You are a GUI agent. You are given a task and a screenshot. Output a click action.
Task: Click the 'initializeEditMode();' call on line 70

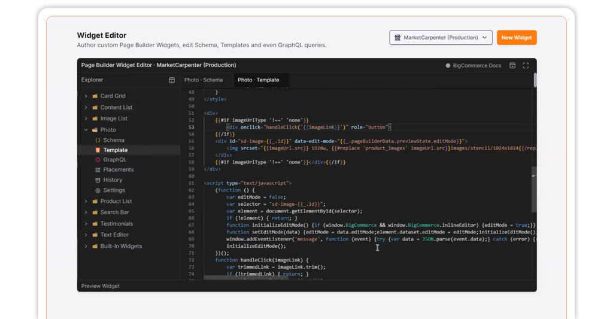(x=256, y=247)
